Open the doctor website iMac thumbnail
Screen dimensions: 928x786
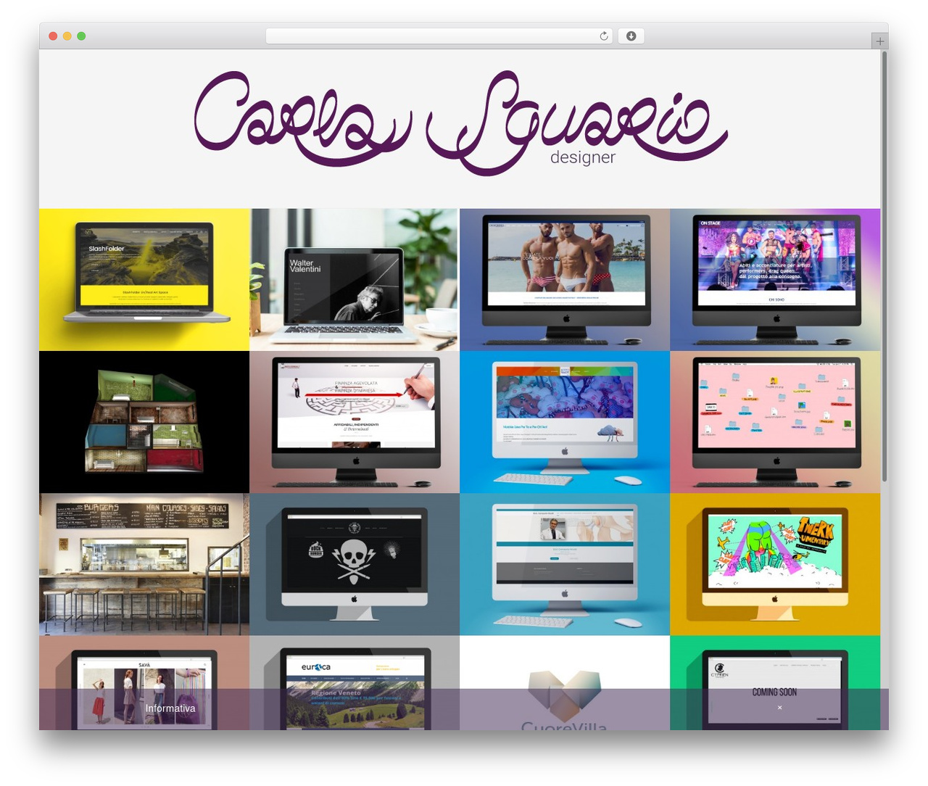[x=565, y=564]
